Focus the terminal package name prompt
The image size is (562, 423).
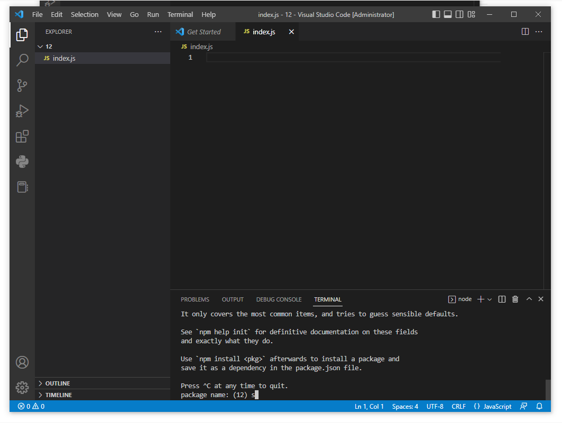[x=219, y=394]
